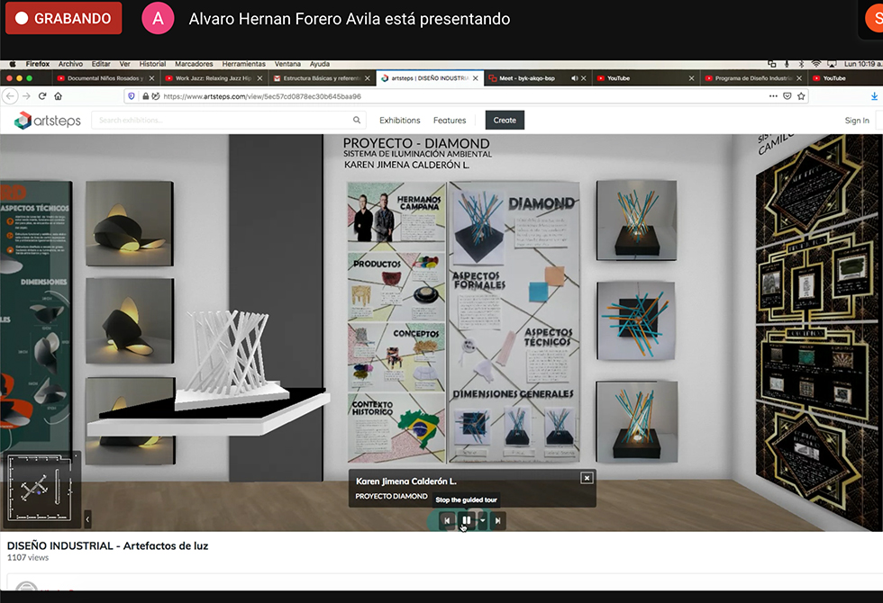Skip to next exhibit in tour

[x=497, y=520]
